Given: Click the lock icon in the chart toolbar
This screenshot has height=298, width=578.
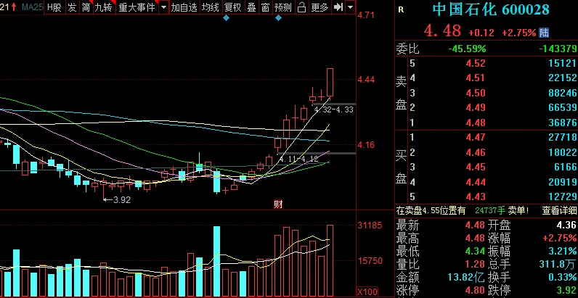Looking at the screenshot, I should [301, 7].
